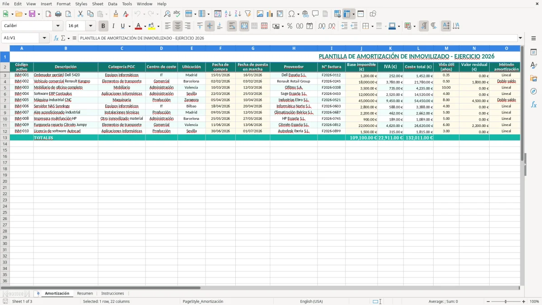
Task: Click the Insert Hyperlink icon
Action: [x=305, y=14]
